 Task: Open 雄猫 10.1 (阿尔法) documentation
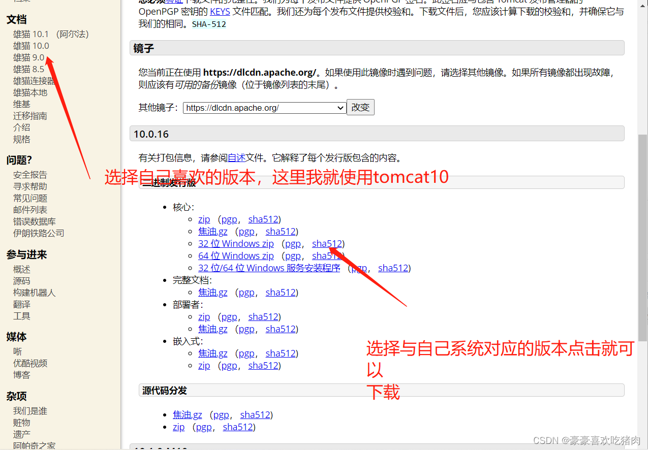(x=51, y=34)
